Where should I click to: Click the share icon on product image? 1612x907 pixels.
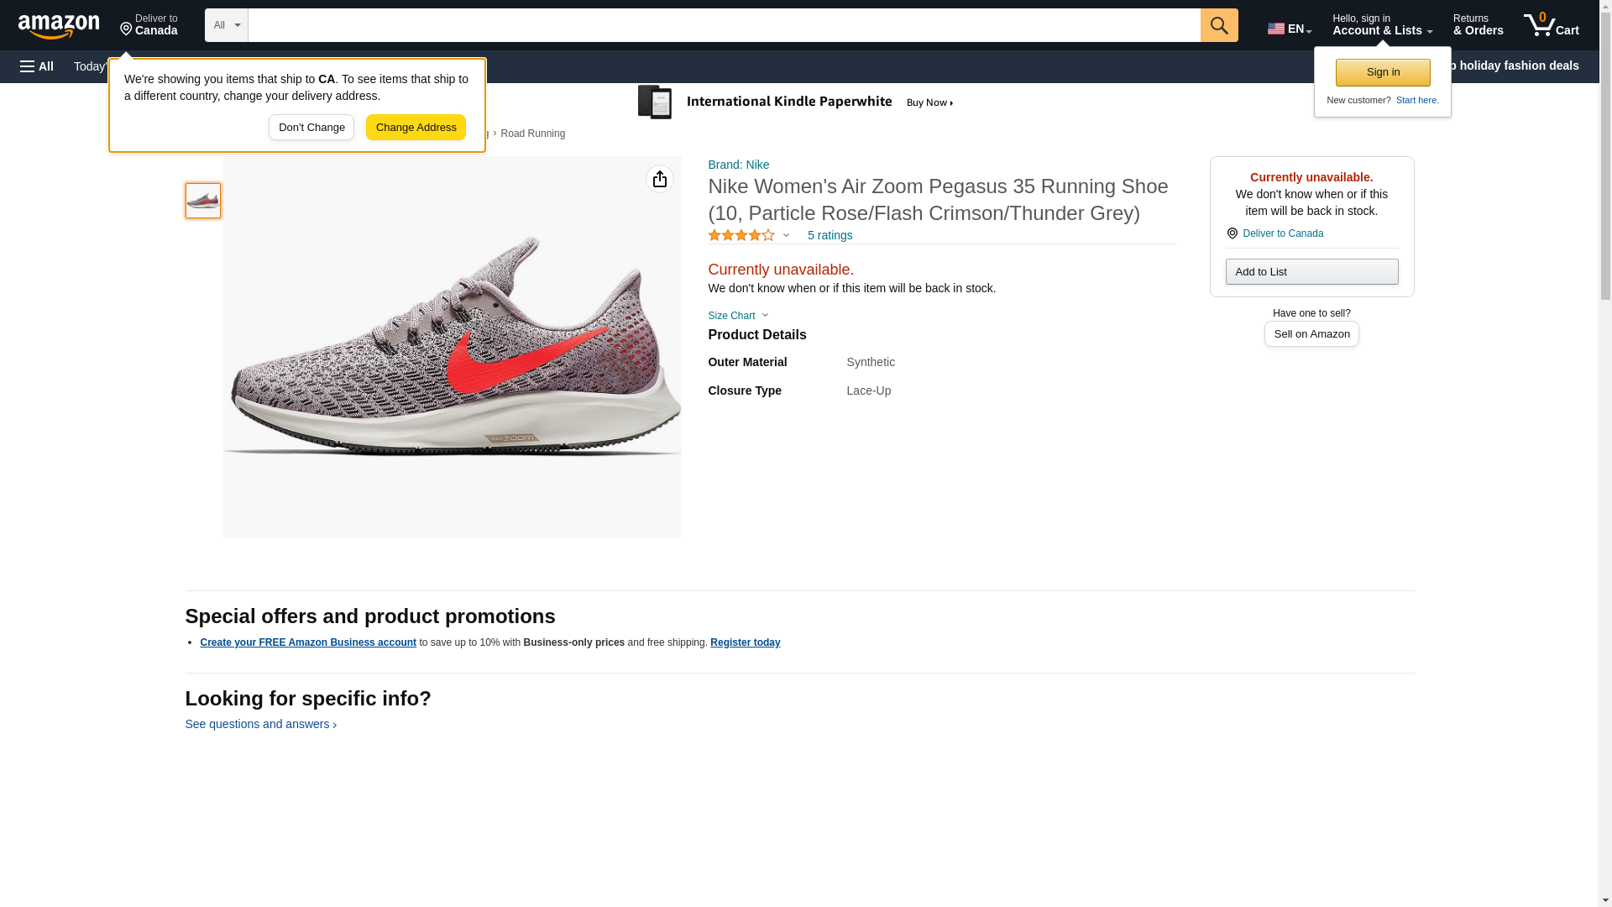(659, 179)
